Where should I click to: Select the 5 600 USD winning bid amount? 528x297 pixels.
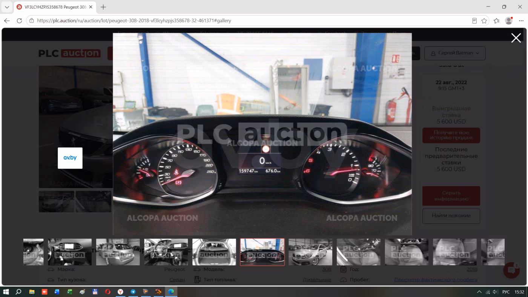click(x=451, y=121)
